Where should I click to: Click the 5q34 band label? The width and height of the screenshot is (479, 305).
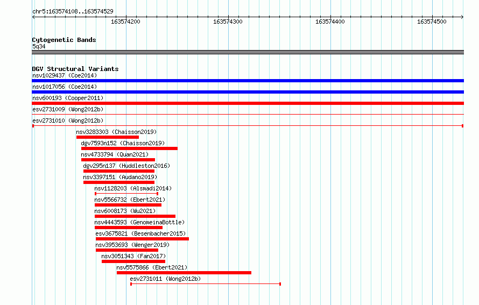pos(39,46)
